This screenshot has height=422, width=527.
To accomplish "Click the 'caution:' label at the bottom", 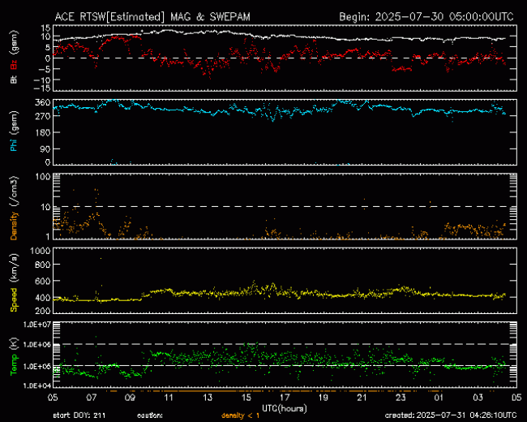I will (150, 416).
